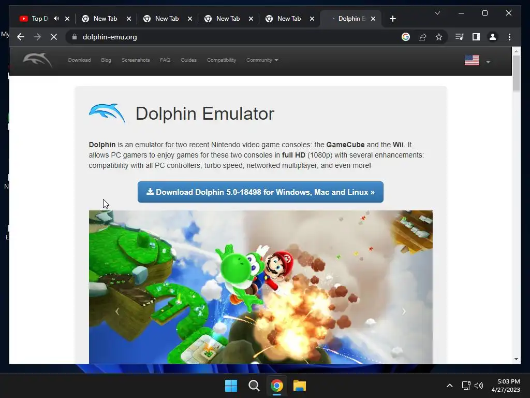Click Chrome icon in the taskbar
This screenshot has height=398, width=530.
tap(276, 386)
